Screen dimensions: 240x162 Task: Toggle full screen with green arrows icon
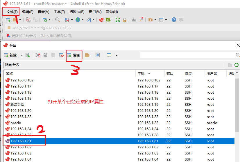pyautogui.click(x=118, y=20)
